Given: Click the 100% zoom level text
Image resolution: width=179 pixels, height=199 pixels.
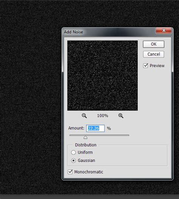Looking at the screenshot, I should 103,116.
